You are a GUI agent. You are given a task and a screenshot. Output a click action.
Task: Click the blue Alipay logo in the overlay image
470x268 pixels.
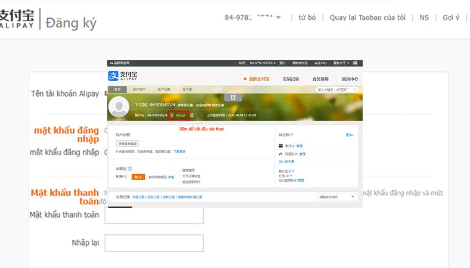[113, 76]
